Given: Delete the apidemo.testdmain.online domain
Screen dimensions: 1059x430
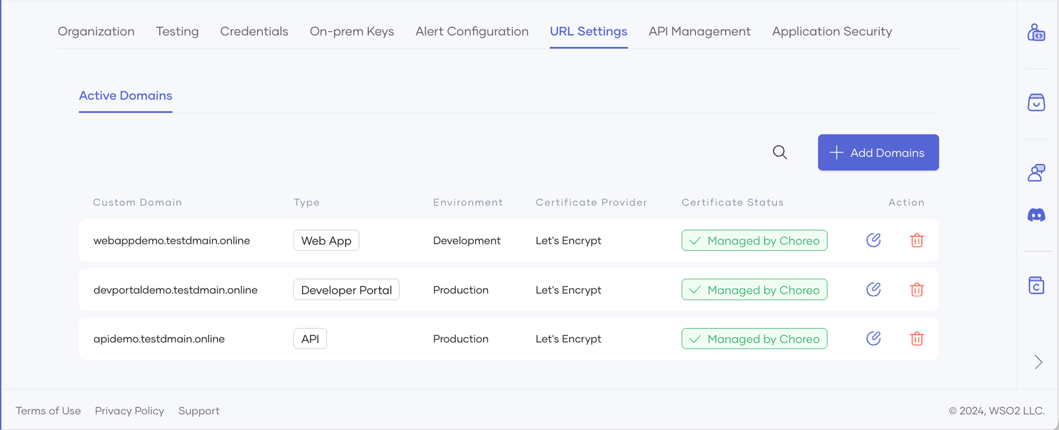Looking at the screenshot, I should pyautogui.click(x=916, y=339).
